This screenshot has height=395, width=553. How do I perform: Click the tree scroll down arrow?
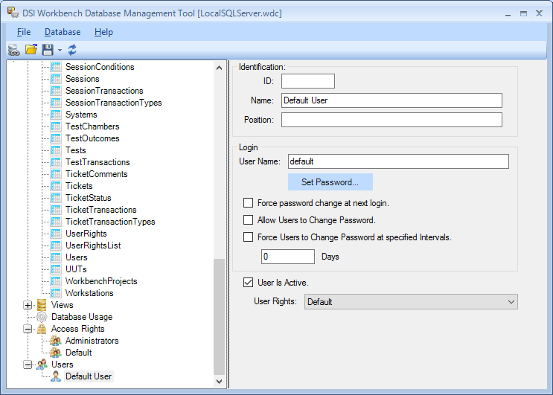[219, 382]
